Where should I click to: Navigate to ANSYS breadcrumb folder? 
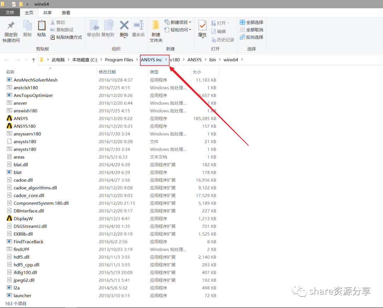coord(194,60)
